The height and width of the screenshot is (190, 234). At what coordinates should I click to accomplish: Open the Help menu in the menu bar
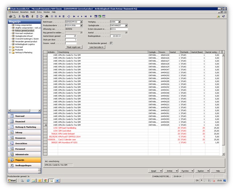point(54,12)
